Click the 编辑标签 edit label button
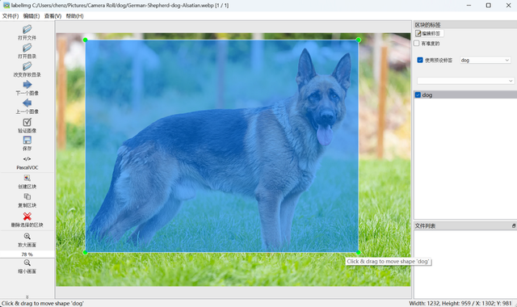 (429, 33)
